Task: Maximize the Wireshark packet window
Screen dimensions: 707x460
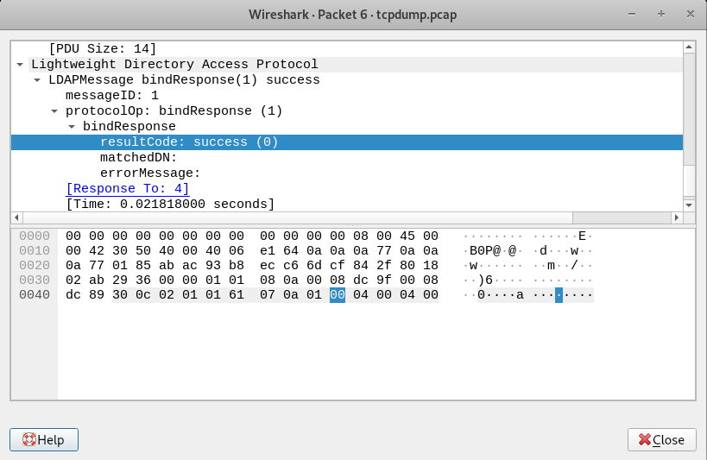Action: click(x=661, y=14)
